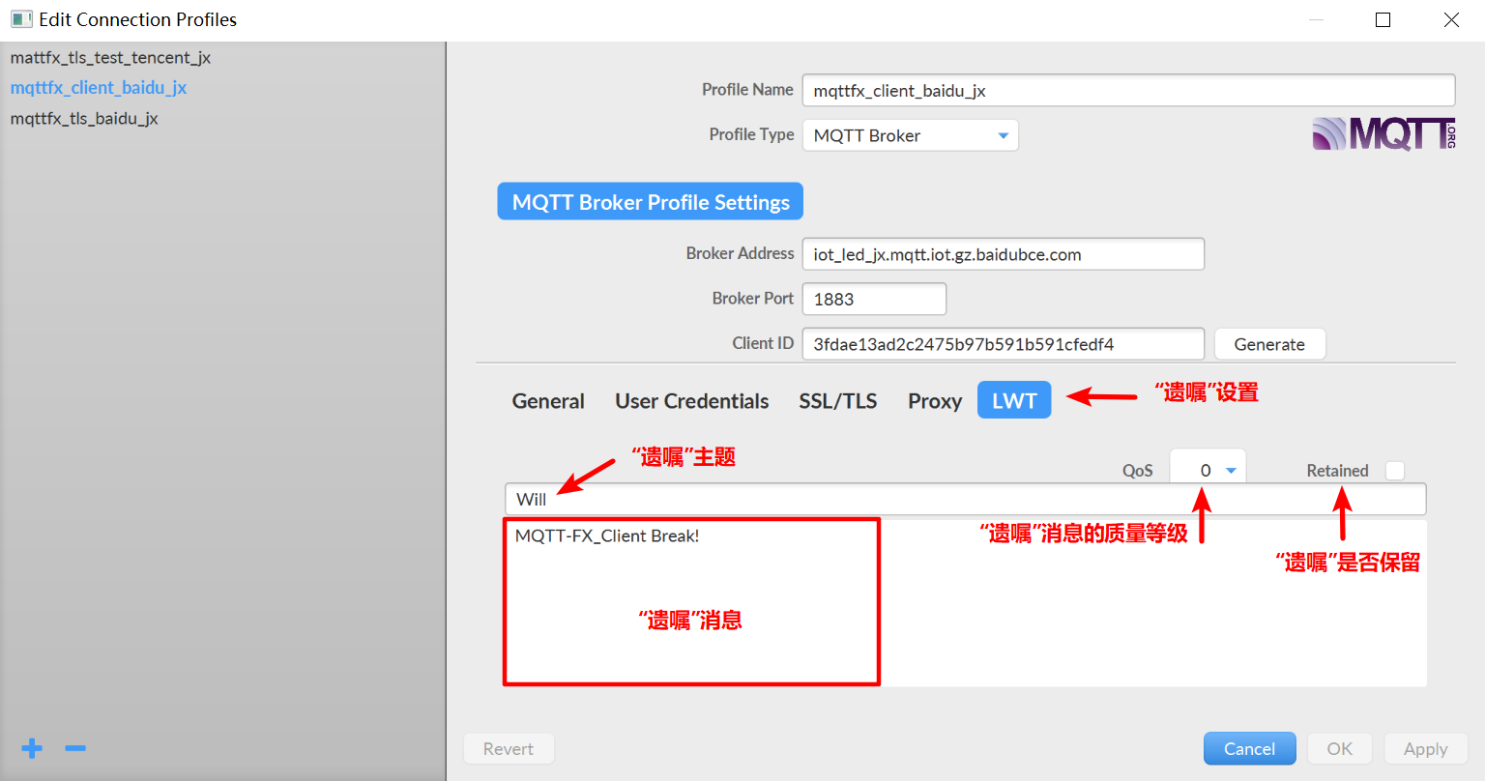Add a new connection profile with plus icon
This screenshot has height=781, width=1485.
click(32, 748)
